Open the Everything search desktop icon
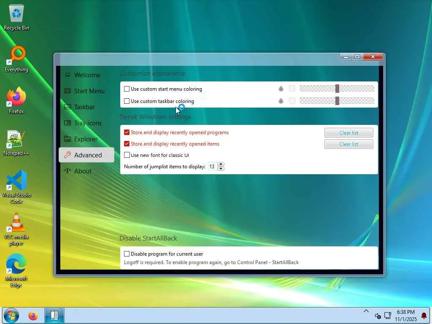This screenshot has height=324, width=432. [x=16, y=59]
